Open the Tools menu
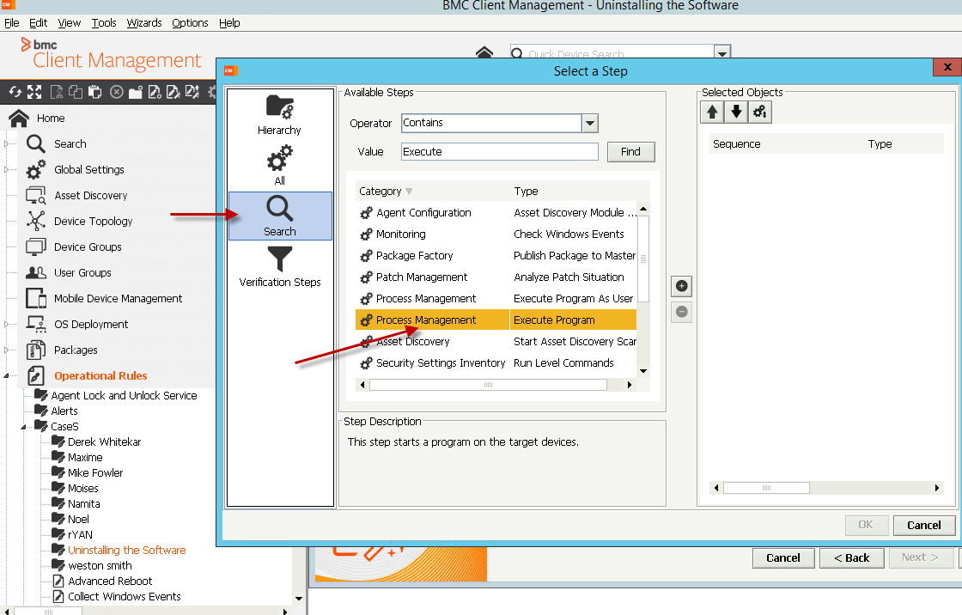 point(104,22)
